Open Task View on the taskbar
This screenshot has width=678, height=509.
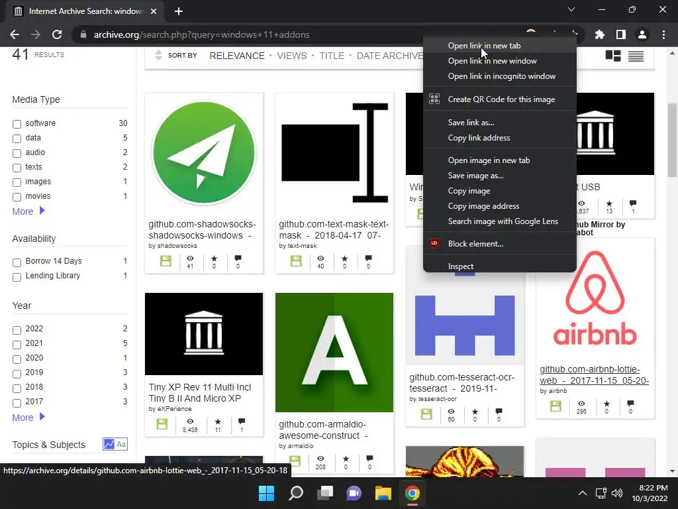[324, 493]
